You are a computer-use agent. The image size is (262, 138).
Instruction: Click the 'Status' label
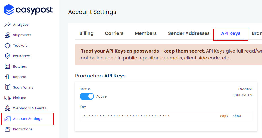pyautogui.click(x=85, y=89)
